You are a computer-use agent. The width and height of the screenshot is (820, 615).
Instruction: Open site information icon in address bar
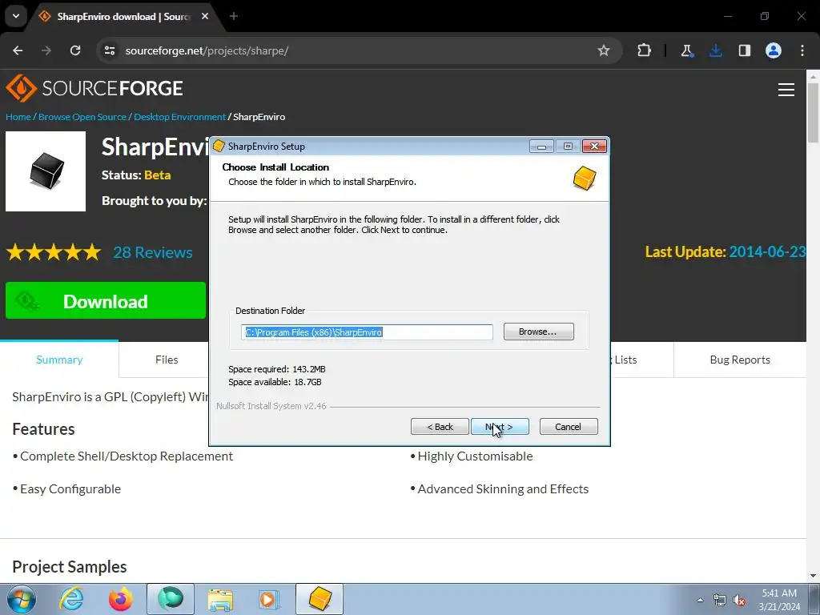(x=110, y=50)
